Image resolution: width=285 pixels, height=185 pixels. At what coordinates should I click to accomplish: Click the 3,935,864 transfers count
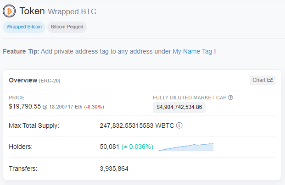[114, 169]
